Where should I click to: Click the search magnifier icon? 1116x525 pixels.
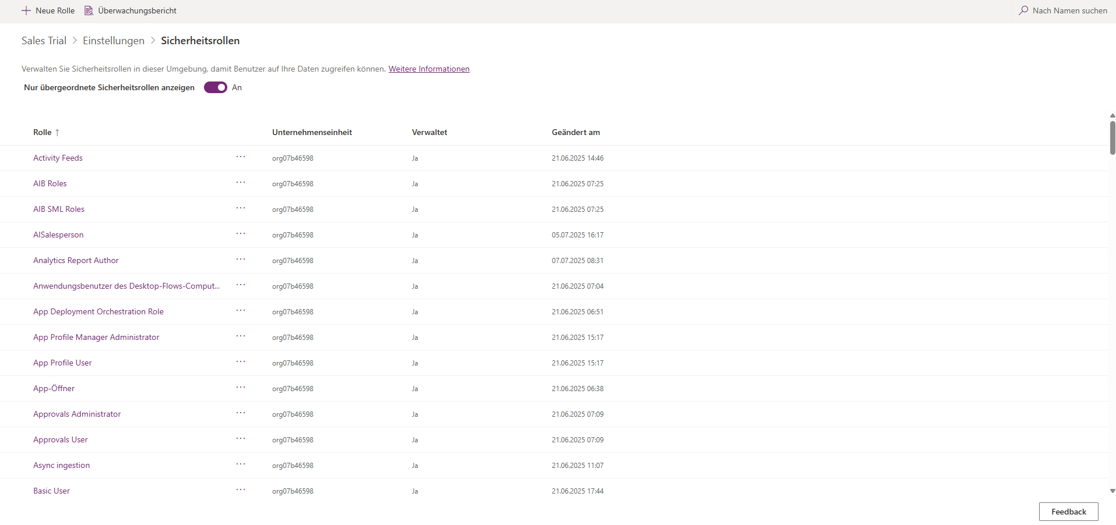click(1023, 10)
